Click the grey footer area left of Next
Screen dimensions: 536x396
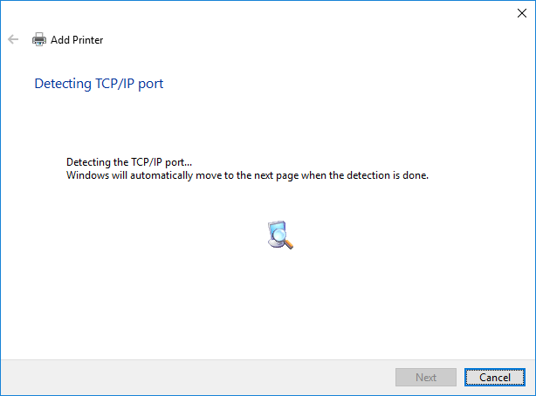pos(192,378)
